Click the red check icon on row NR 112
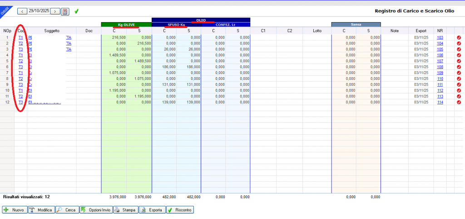465x219 pixels. (459, 91)
